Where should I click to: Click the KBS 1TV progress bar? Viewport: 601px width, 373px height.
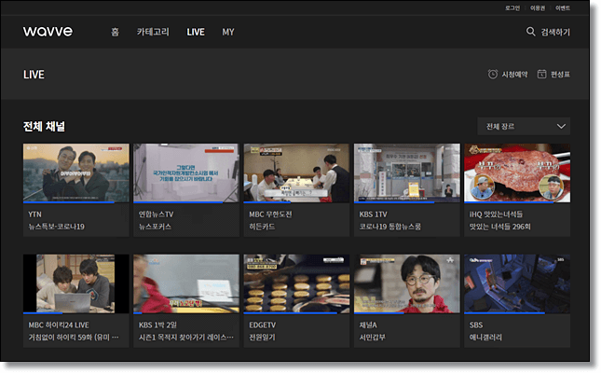406,202
